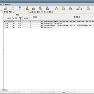Expand the dropdown arrow next to 设置
The width and height of the screenshot is (94, 94).
(75, 8)
